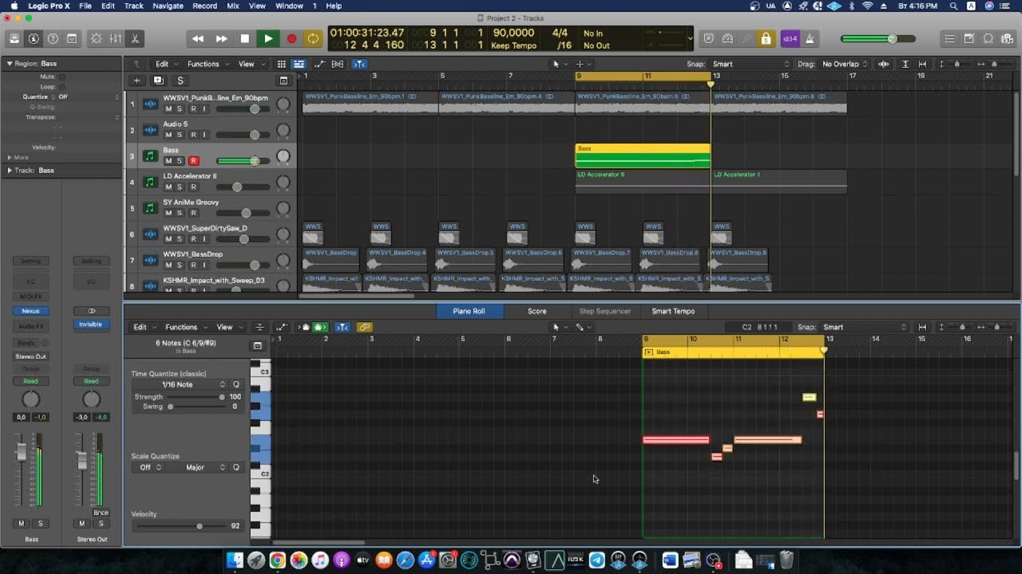Open the Nexus instrument slot
The height and width of the screenshot is (574, 1022).
pos(30,311)
